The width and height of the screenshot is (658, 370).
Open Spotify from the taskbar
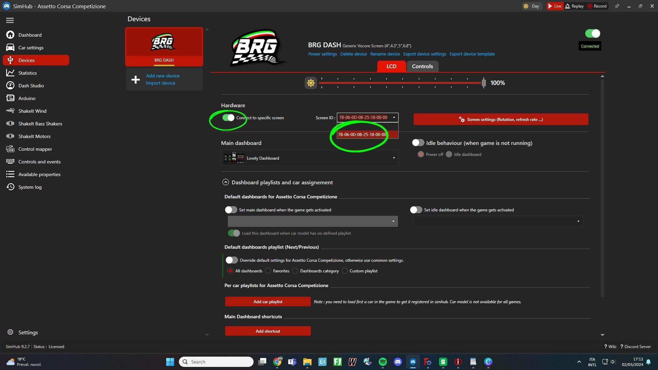(x=383, y=362)
